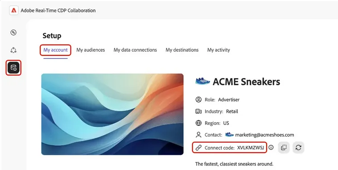Click the sneaker logo beside ACME Sneakers
338x170 pixels.
tap(202, 81)
